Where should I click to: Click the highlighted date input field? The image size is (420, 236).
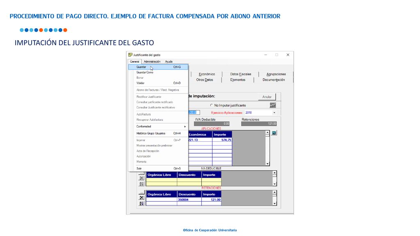[194, 112]
